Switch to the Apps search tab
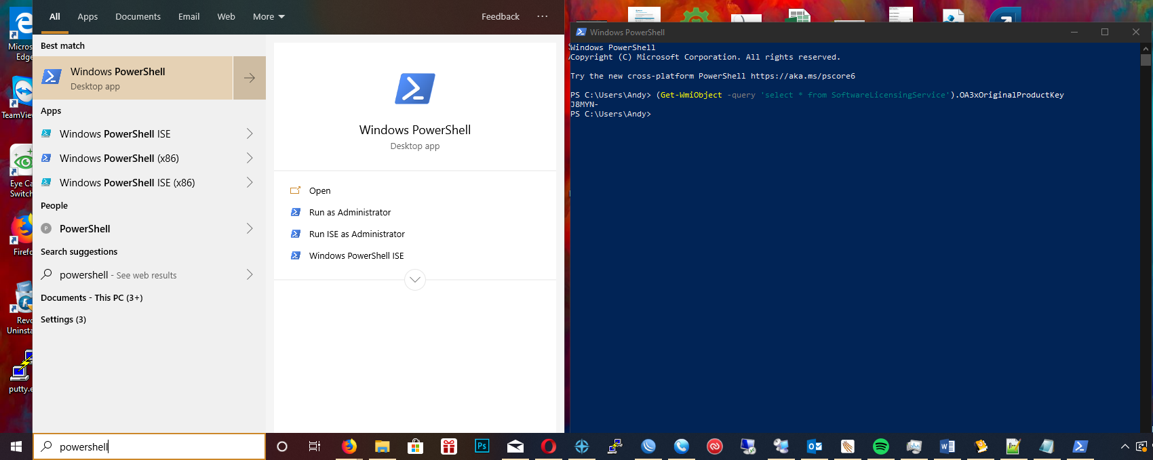Screen dimensions: 1153x460 click(x=87, y=16)
